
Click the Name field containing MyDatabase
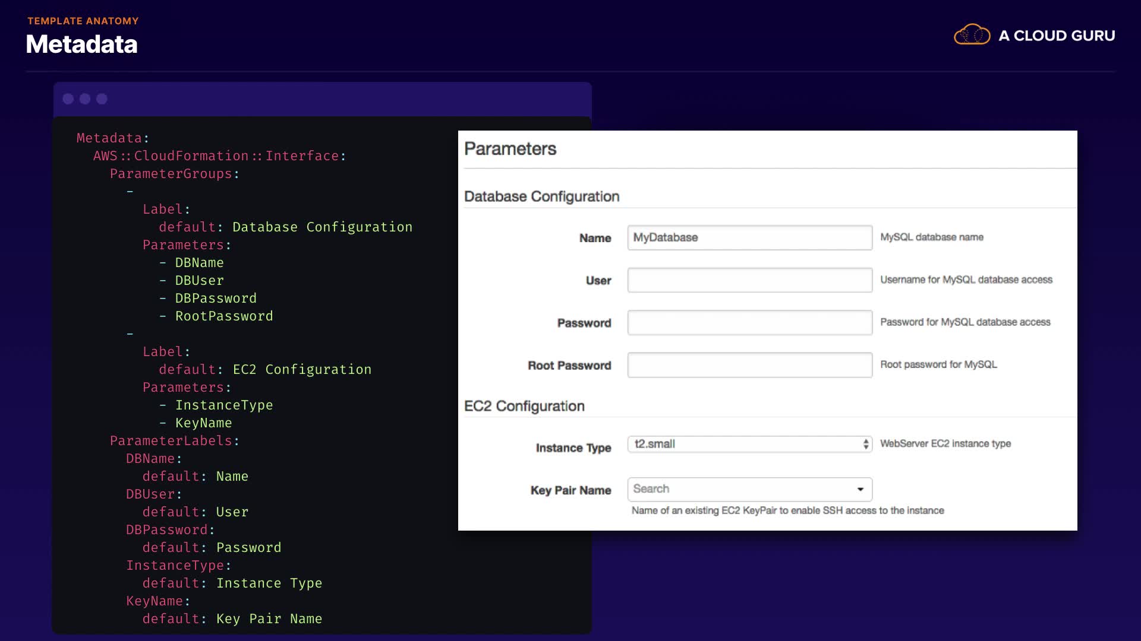[x=749, y=237]
